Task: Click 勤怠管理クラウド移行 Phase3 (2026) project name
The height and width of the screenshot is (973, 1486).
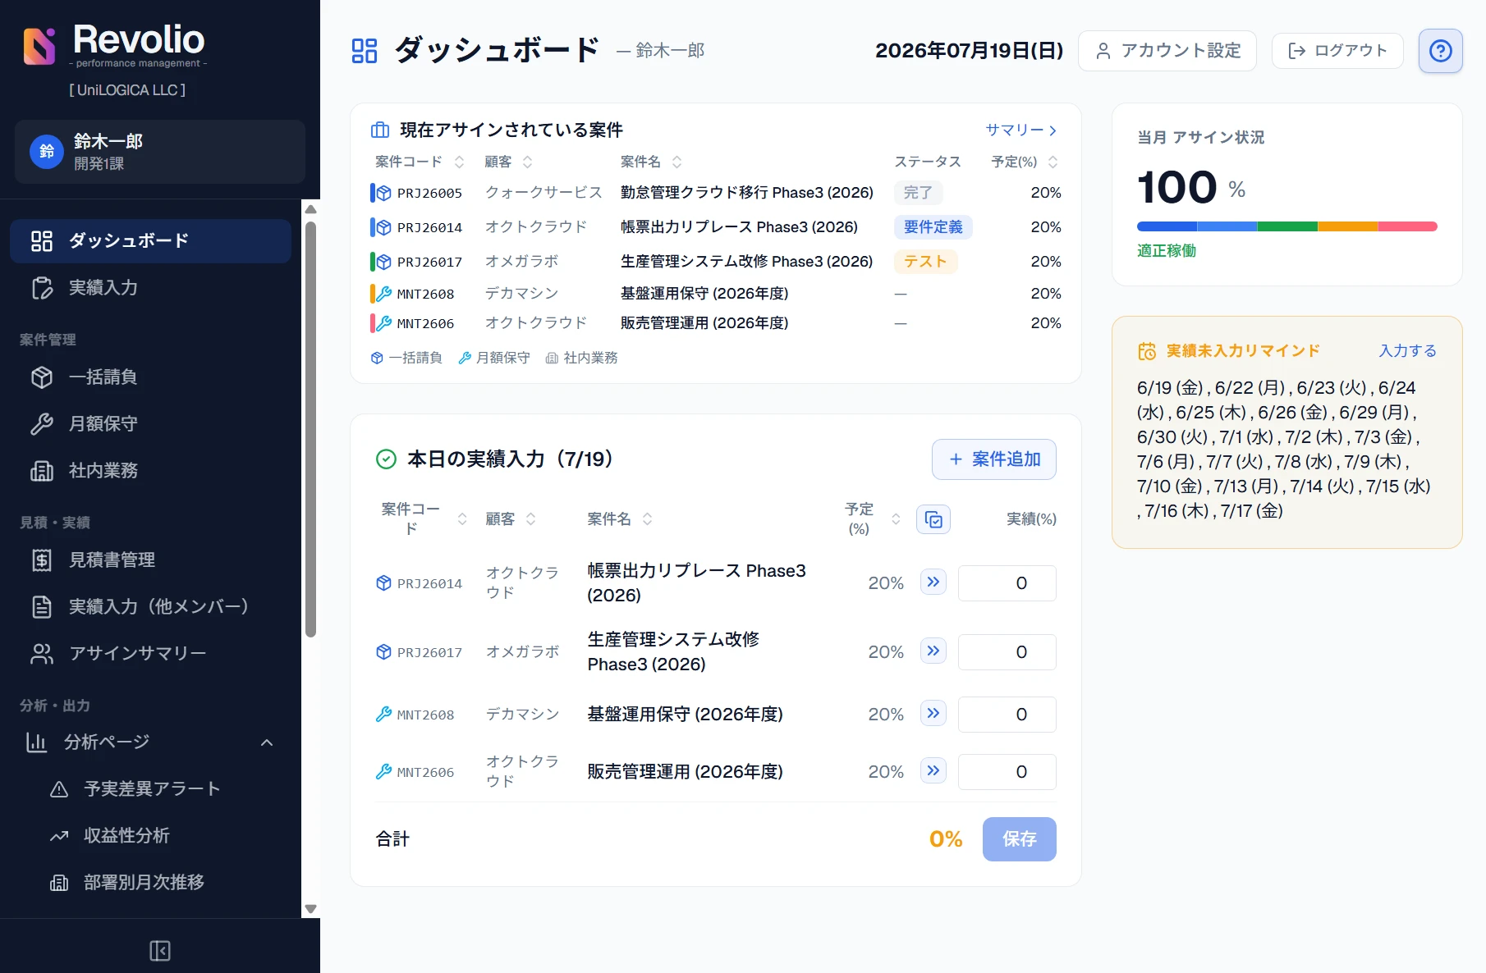Action: [x=747, y=193]
